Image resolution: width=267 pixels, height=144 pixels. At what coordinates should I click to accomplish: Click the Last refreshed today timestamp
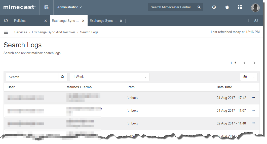(235, 32)
